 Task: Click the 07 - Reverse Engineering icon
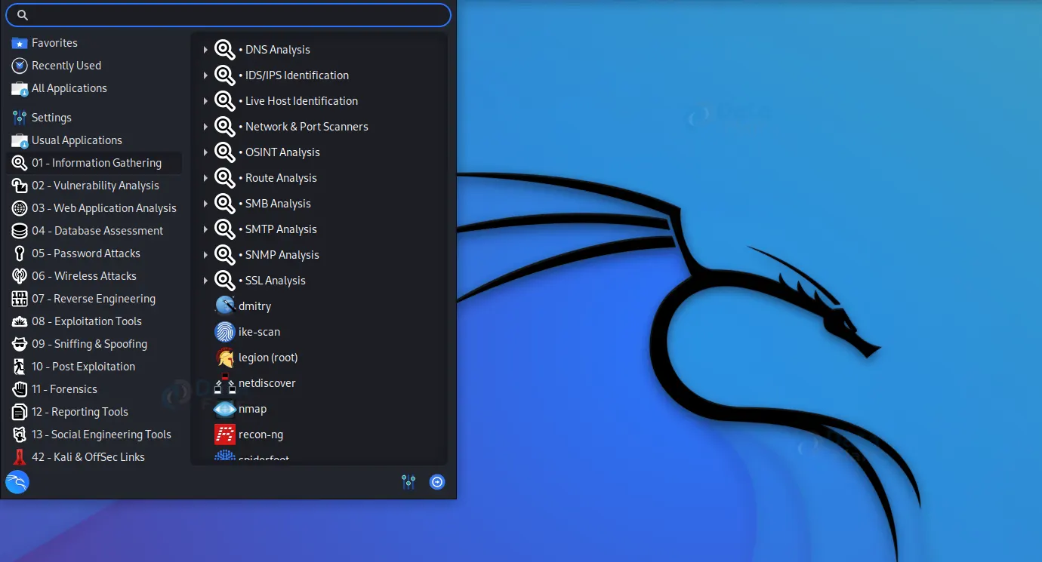20,299
